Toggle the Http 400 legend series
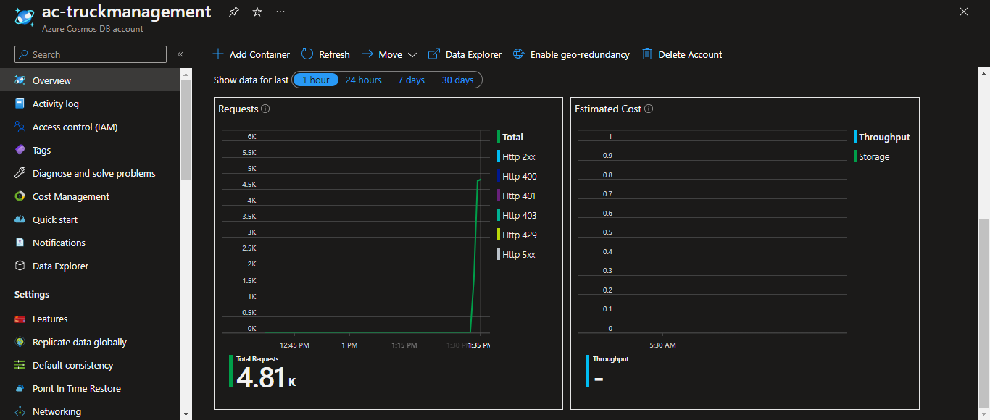The height and width of the screenshot is (420, 990). [517, 176]
